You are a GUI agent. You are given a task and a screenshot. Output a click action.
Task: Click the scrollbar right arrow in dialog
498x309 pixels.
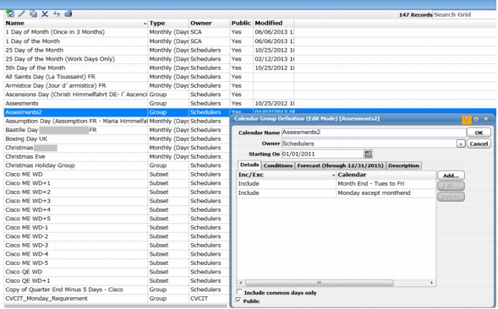point(431,283)
